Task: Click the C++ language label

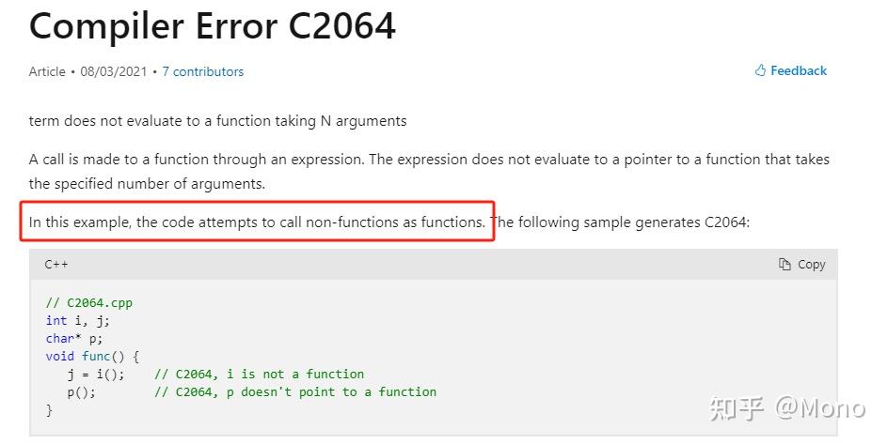Action: [x=56, y=265]
